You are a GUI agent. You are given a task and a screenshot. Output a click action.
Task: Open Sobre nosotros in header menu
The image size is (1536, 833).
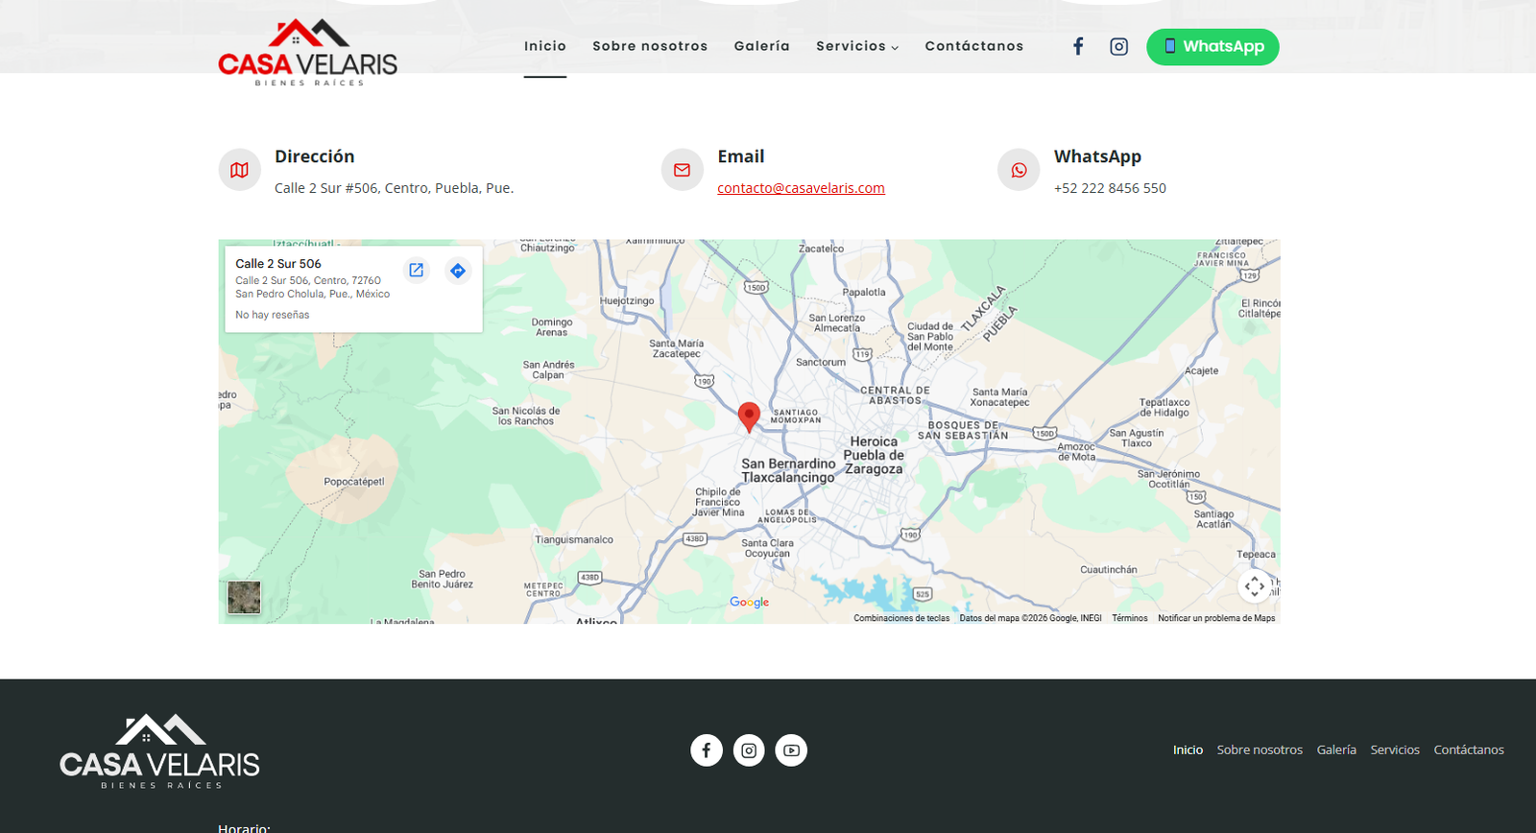(650, 46)
